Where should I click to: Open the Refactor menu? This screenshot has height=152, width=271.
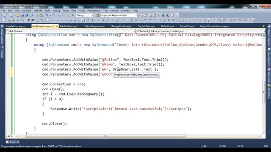[26, 11]
